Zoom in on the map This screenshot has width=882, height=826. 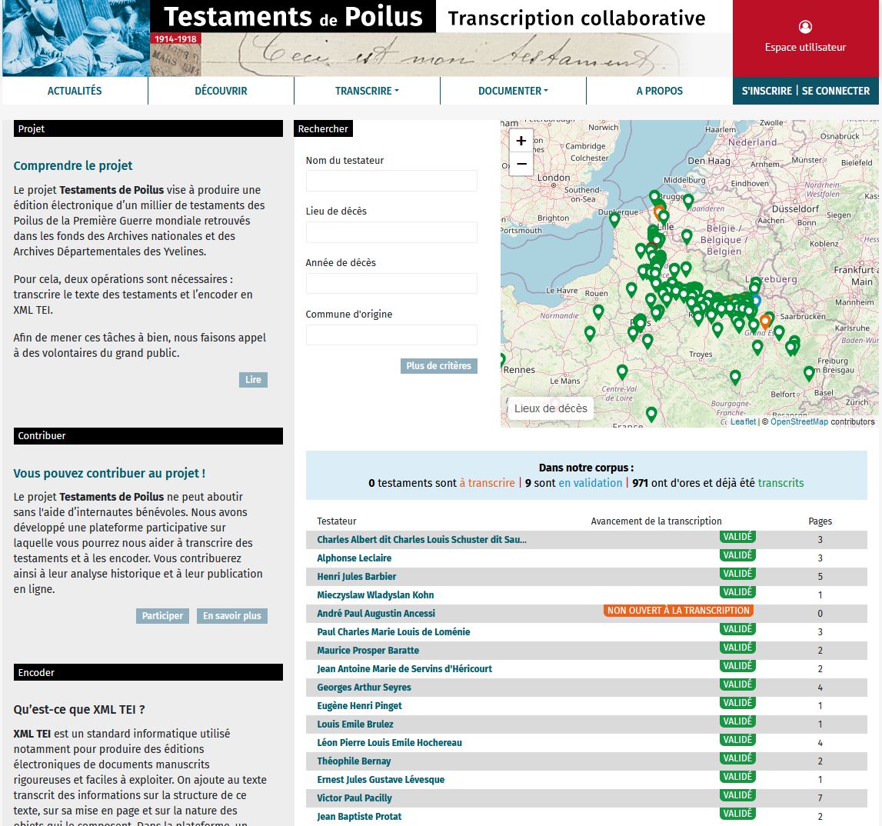click(x=521, y=141)
